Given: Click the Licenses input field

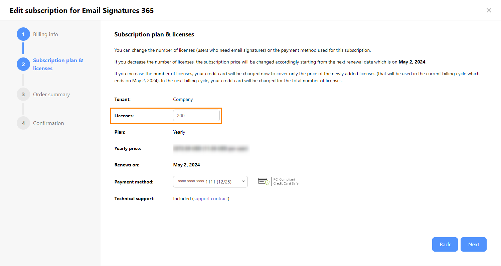Looking at the screenshot, I should (196, 116).
